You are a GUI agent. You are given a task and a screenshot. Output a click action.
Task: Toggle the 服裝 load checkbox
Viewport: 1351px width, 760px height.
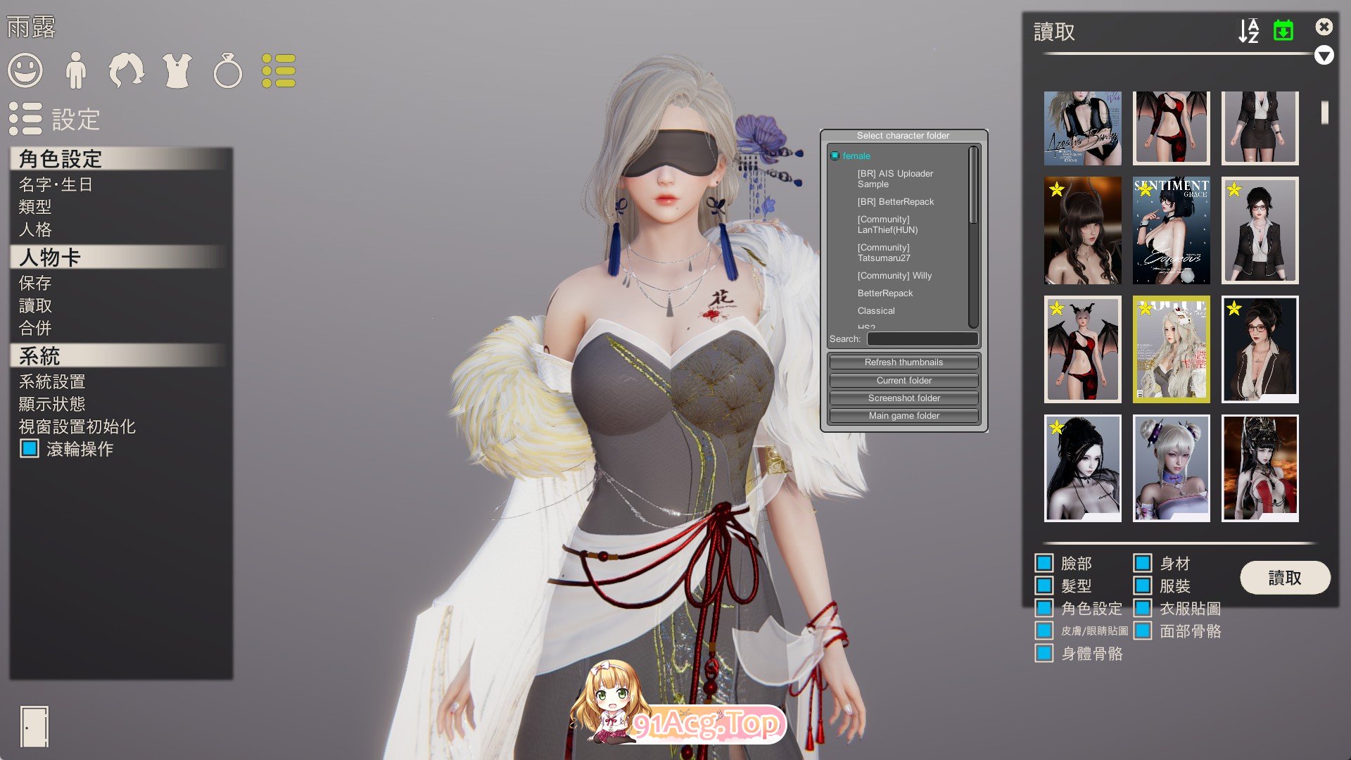[x=1143, y=585]
